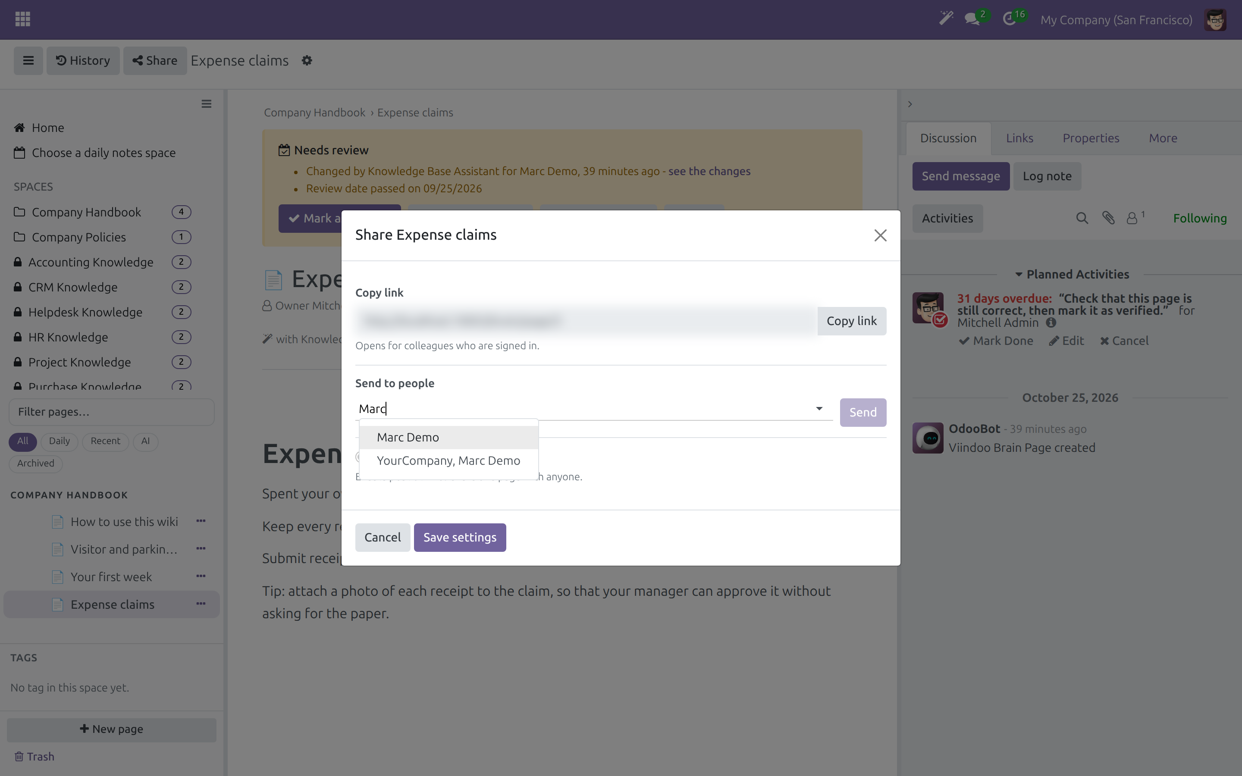This screenshot has width=1242, height=776.
Task: Open the Send to people dropdown arrow
Action: [x=819, y=409]
